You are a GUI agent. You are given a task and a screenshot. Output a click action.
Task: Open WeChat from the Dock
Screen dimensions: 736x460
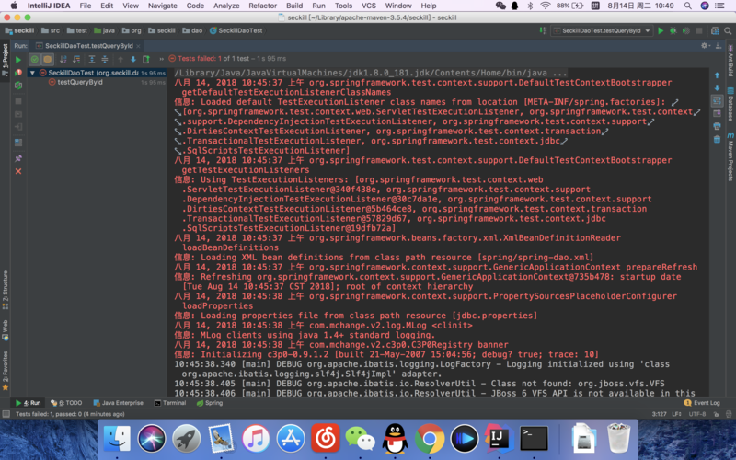360,439
